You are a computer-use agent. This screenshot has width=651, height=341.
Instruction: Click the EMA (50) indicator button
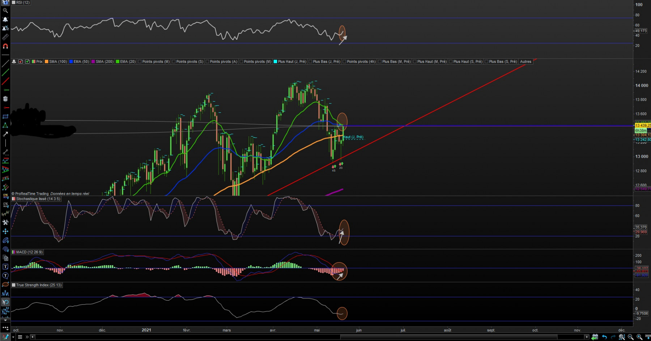[79, 61]
